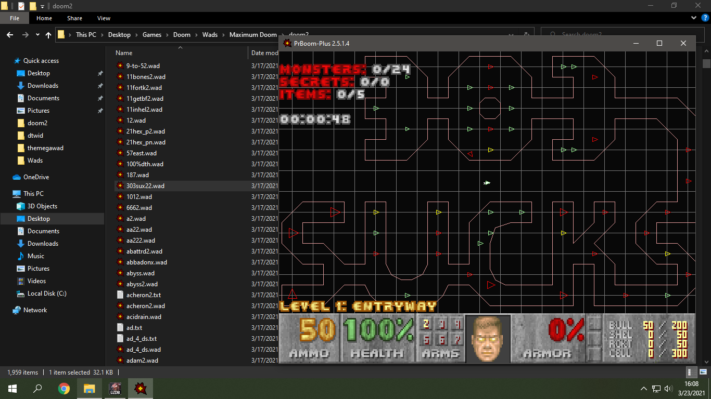Open pinned Downloads under Quick access
Viewport: 711px width, 399px height.
[x=43, y=86]
